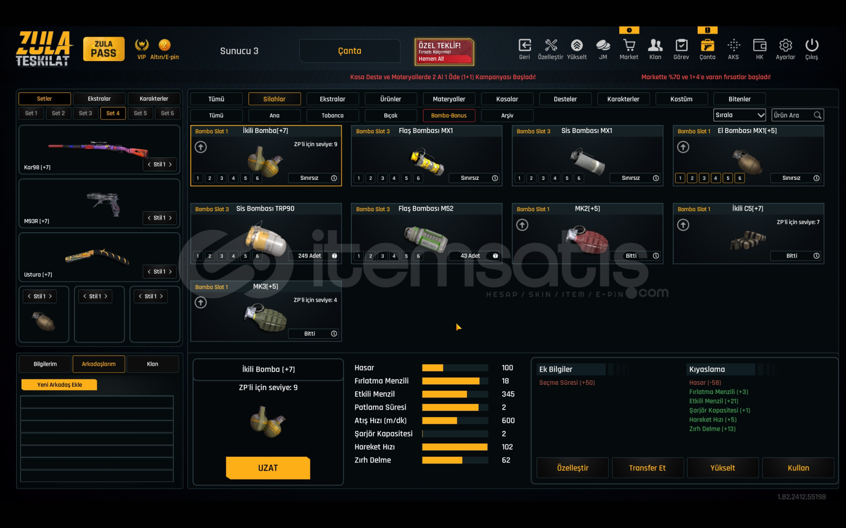Click next style chevron above the grenade slot
The image size is (846, 528).
point(50,296)
